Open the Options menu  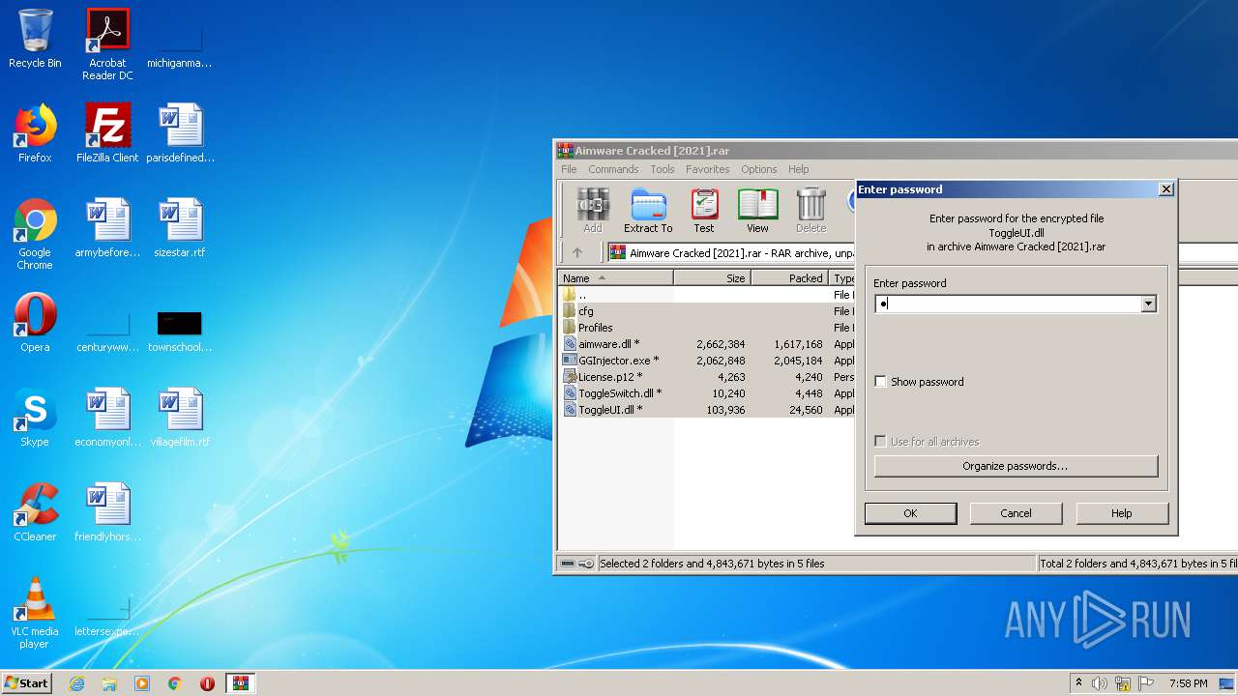pyautogui.click(x=759, y=169)
